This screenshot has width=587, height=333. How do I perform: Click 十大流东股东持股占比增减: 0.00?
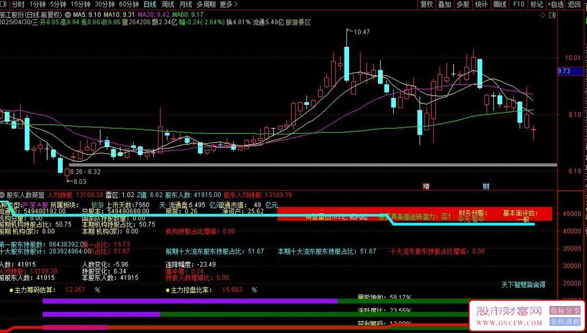[x=438, y=251]
